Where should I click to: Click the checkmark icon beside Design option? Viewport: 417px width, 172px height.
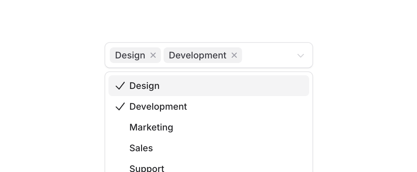point(120,86)
